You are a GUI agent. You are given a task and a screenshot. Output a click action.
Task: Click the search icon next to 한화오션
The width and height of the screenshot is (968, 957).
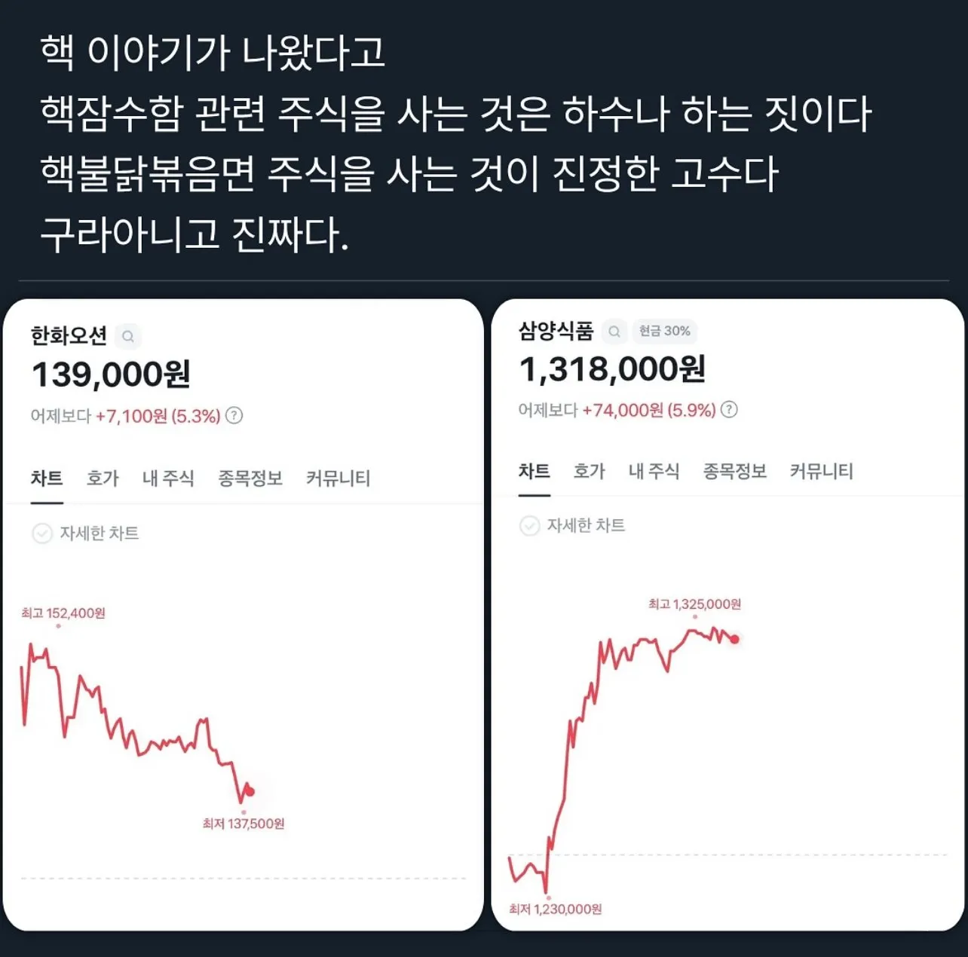pos(129,337)
